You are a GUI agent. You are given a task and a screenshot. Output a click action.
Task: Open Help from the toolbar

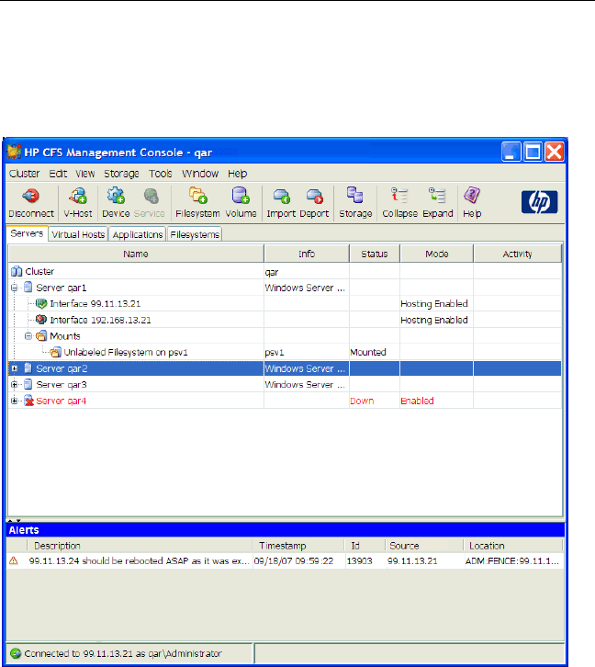click(x=472, y=196)
